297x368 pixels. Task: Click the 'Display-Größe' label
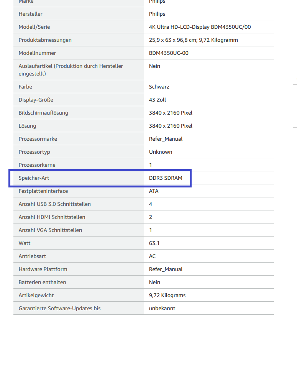coord(36,100)
